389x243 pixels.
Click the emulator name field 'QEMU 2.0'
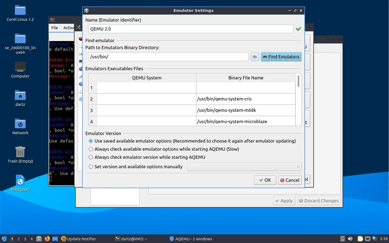click(191, 29)
